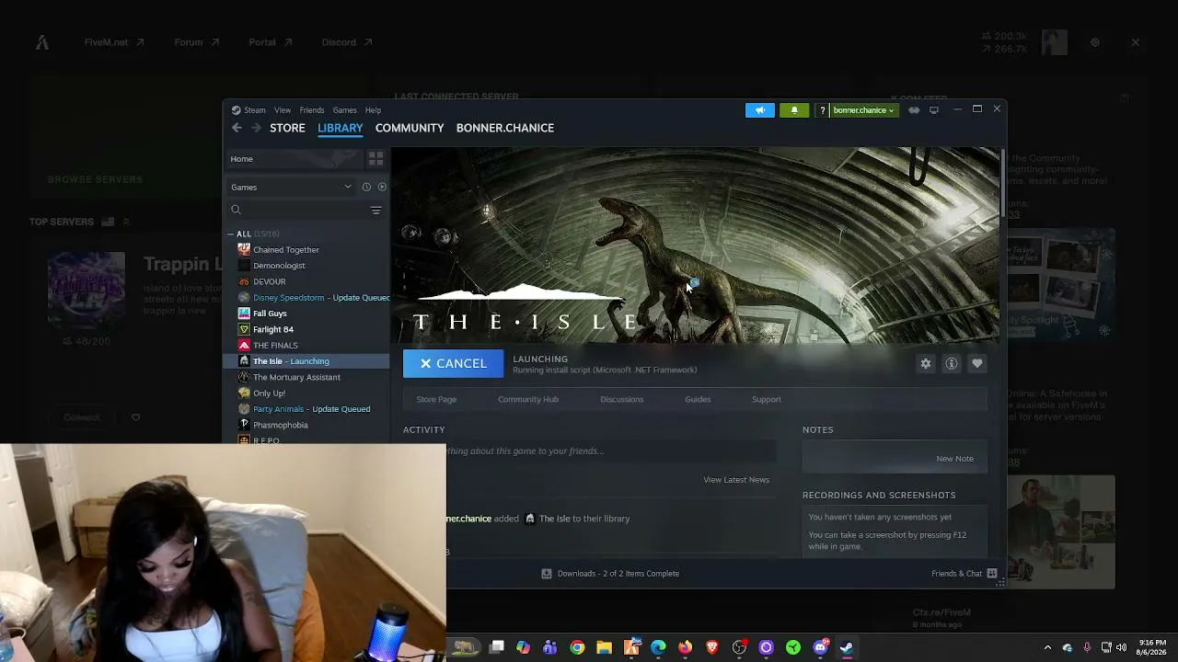Screen dimensions: 1178x662
Task: Filter library by ready to play
Action: click(x=382, y=187)
